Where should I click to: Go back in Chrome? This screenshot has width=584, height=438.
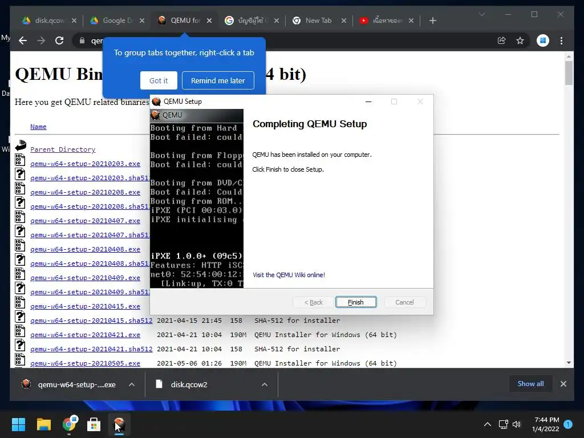point(23,40)
